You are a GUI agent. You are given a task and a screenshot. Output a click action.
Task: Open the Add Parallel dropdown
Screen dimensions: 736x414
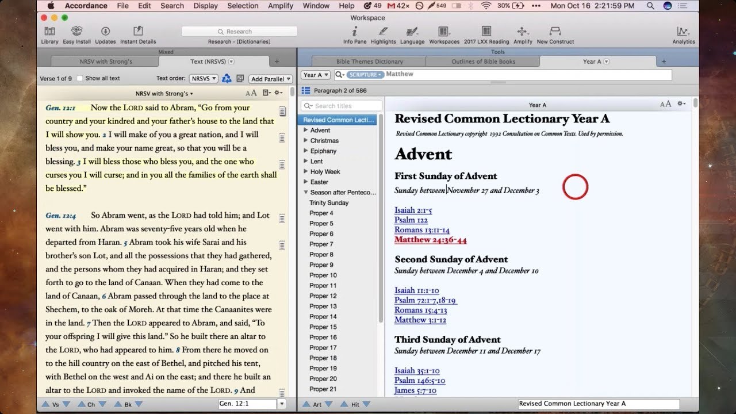pos(271,79)
